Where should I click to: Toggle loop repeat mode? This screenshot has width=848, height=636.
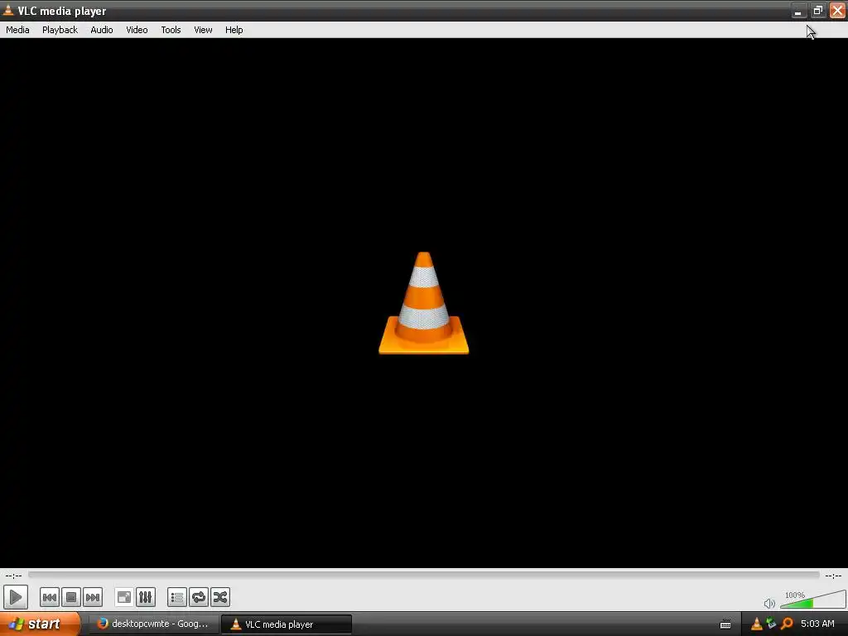coord(199,597)
